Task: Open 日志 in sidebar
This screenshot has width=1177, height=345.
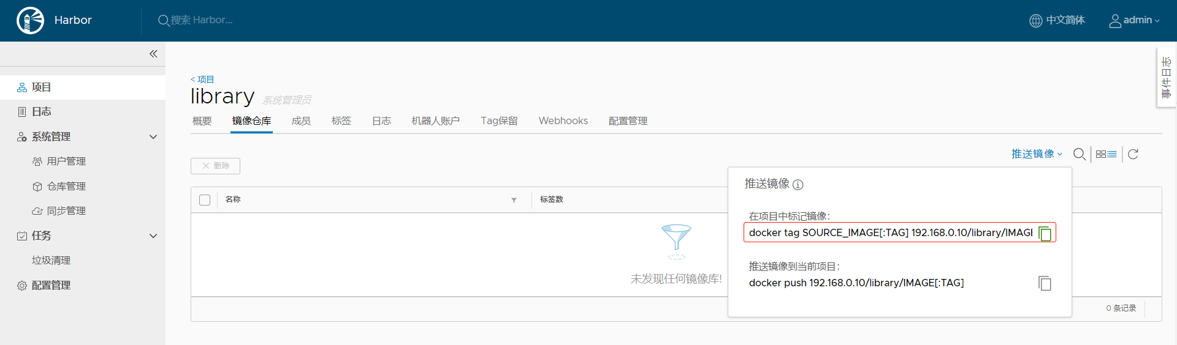Action: pos(42,112)
